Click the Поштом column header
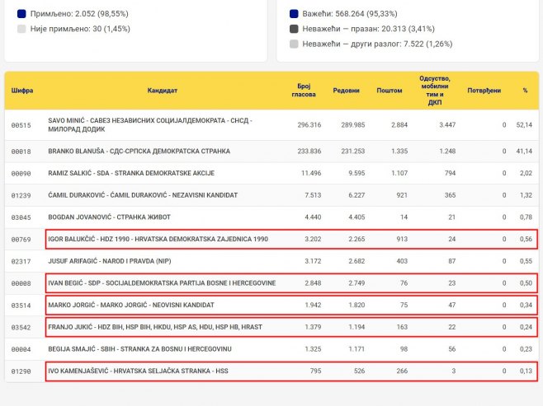 point(390,91)
